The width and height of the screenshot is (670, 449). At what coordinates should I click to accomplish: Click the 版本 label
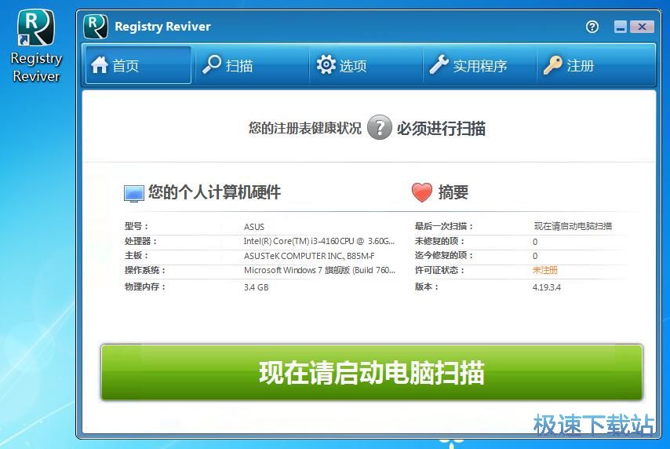coord(427,287)
